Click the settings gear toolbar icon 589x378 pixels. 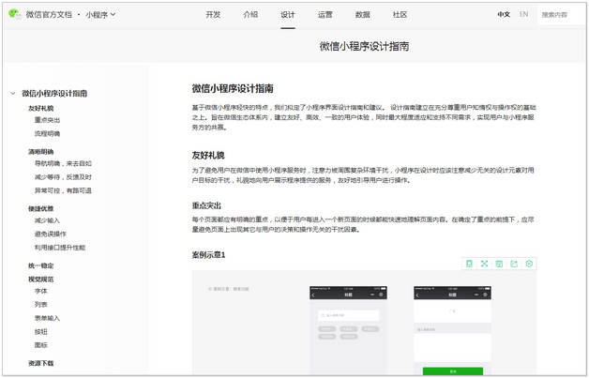[529, 264]
